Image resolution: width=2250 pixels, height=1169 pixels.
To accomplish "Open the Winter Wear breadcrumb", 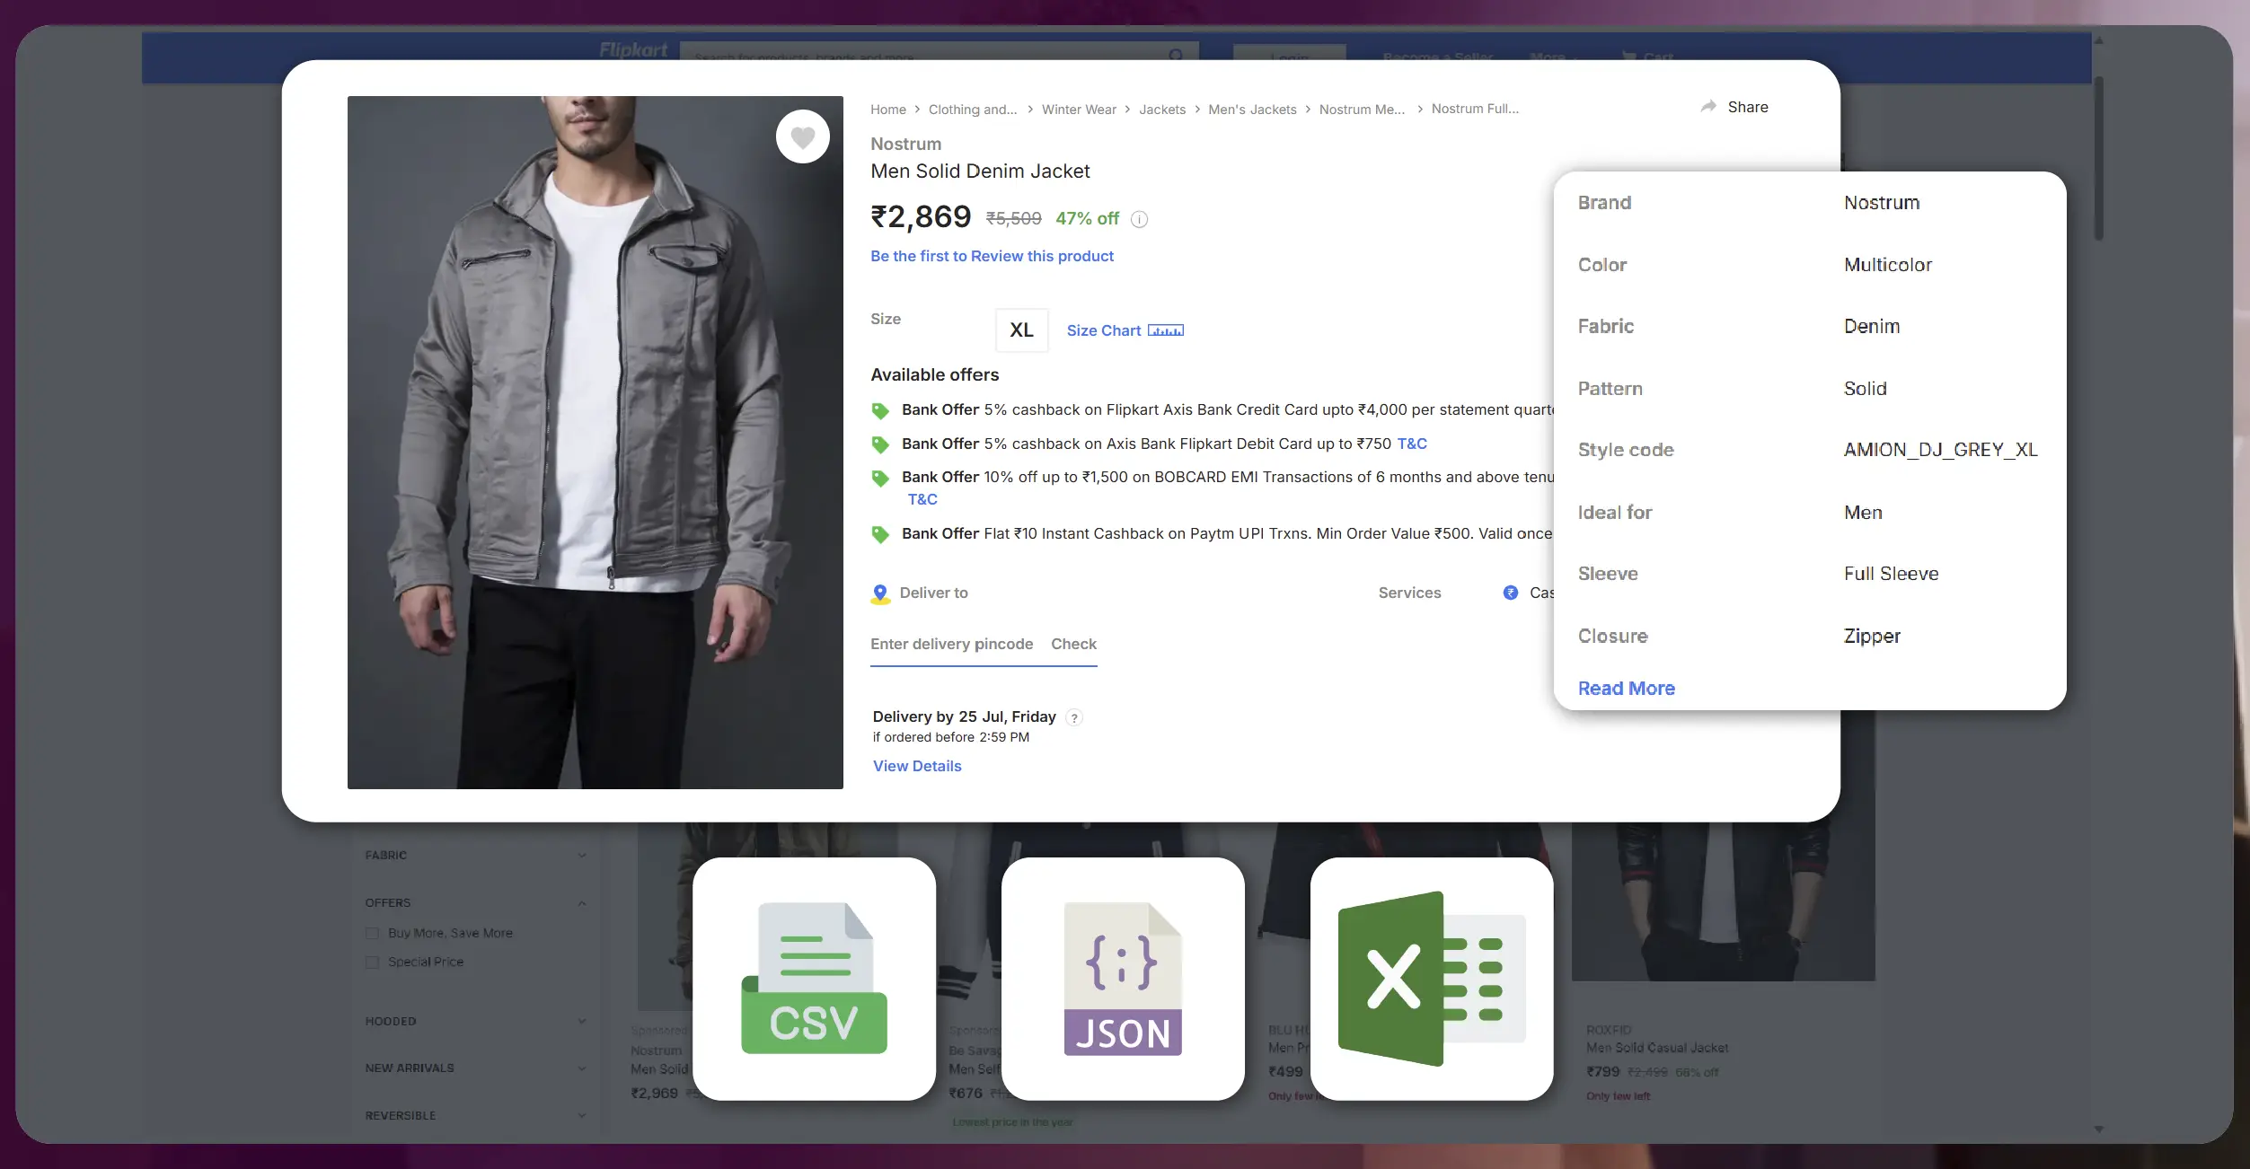I will [1078, 110].
